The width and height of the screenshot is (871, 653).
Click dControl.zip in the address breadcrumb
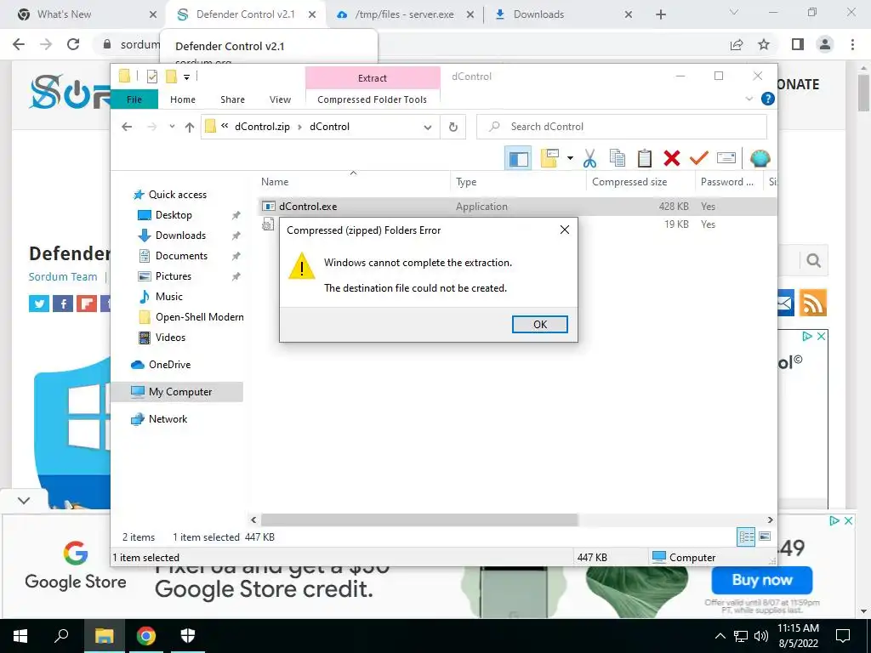(262, 127)
